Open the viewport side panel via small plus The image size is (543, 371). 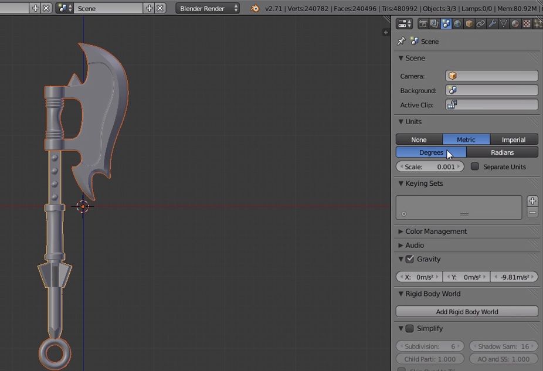tap(385, 32)
